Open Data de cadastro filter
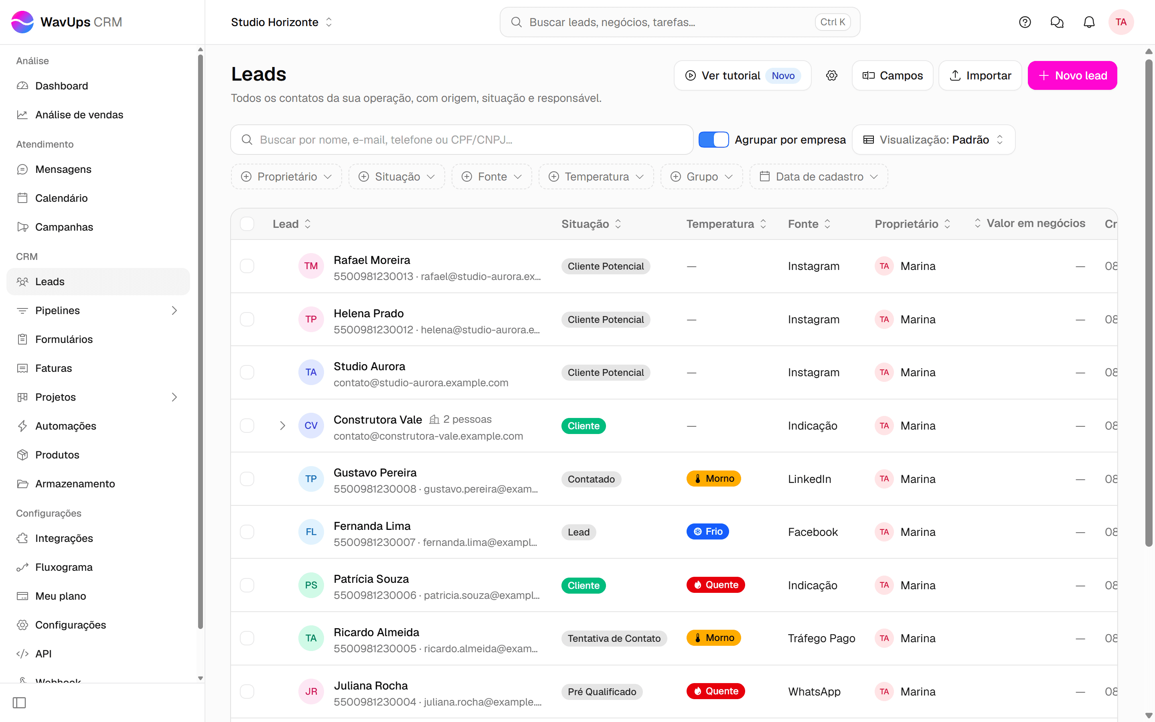Image resolution: width=1155 pixels, height=722 pixels. tap(819, 176)
